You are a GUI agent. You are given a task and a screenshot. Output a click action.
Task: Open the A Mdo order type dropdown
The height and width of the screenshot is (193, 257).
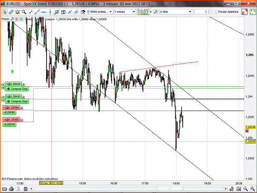tap(176, 12)
